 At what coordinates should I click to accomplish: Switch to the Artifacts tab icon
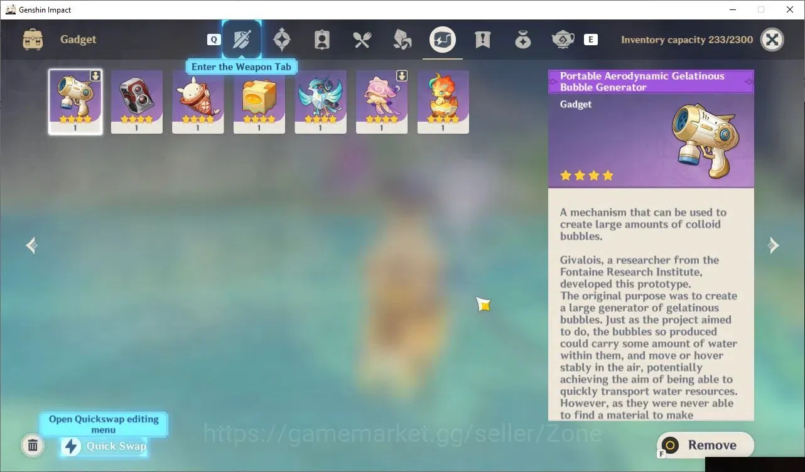pos(282,40)
